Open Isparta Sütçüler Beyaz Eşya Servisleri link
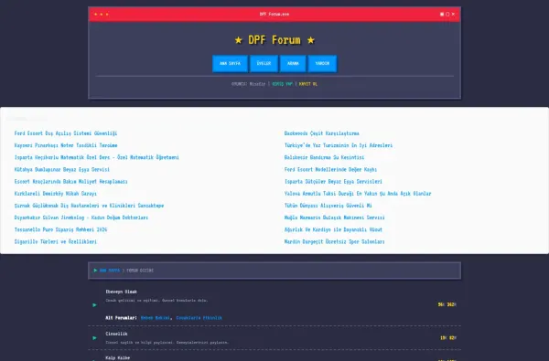This screenshot has height=361, width=549. 333,182
